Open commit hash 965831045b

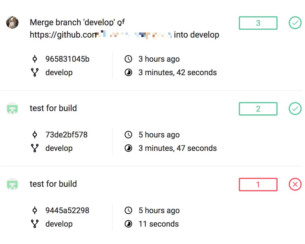tap(67, 59)
